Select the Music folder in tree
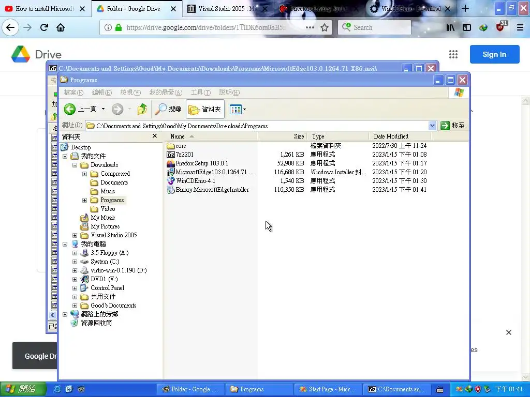The height and width of the screenshot is (397, 530). click(x=108, y=191)
